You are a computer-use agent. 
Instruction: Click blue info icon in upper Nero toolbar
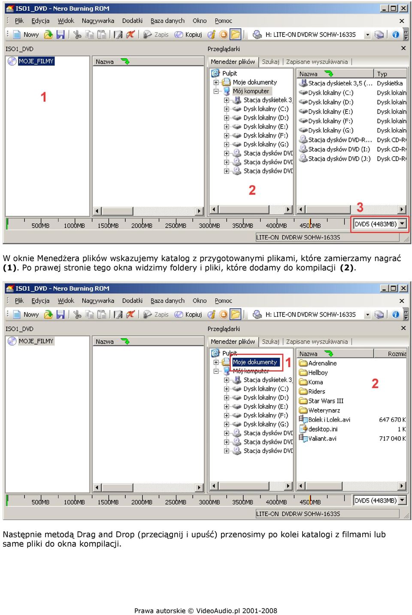pyautogui.click(x=395, y=35)
